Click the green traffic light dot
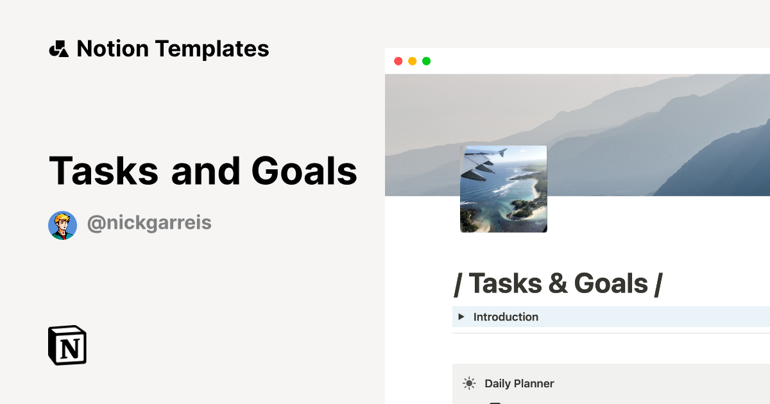This screenshot has height=404, width=770. point(427,61)
